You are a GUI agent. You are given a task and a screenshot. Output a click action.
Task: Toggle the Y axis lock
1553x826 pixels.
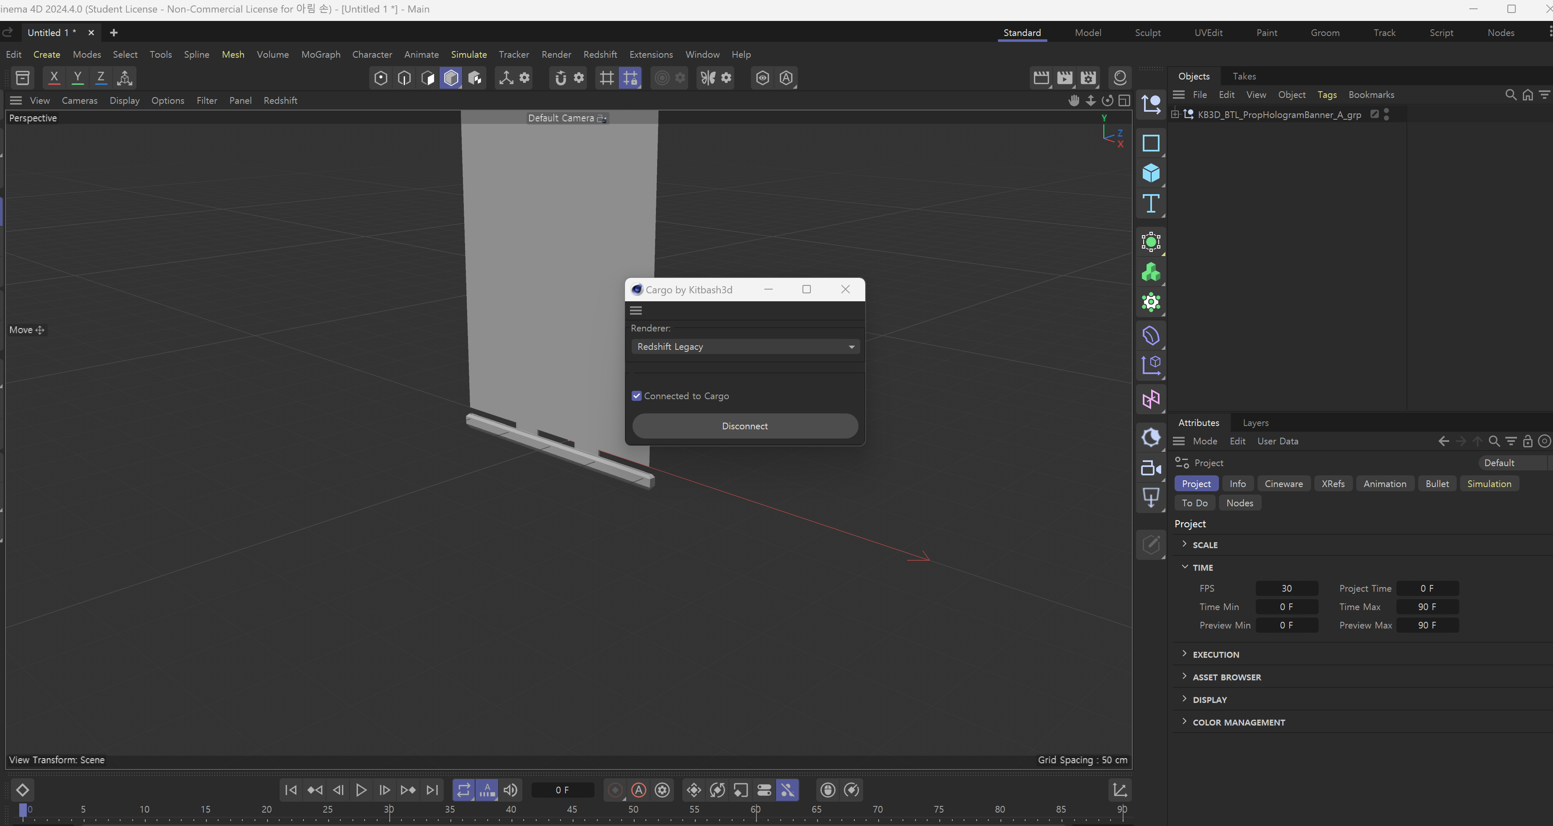tap(77, 78)
